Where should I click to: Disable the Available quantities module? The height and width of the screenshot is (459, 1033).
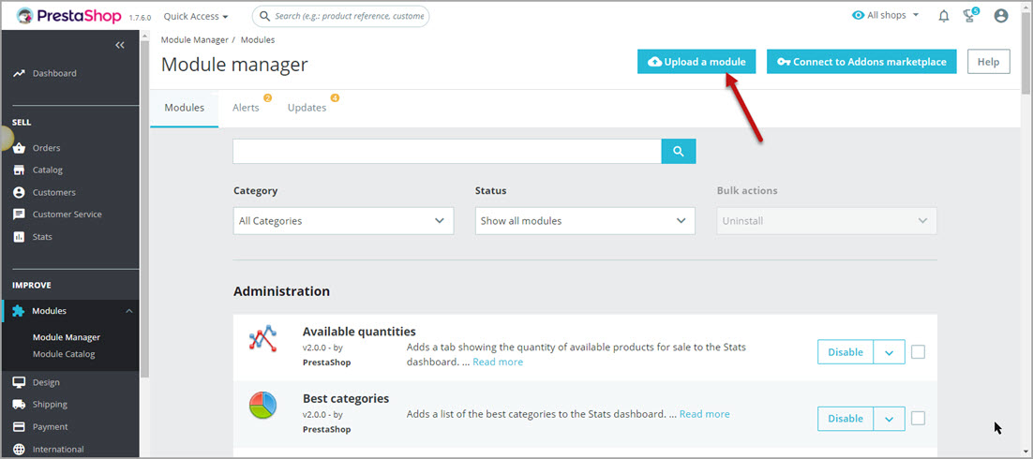click(846, 352)
